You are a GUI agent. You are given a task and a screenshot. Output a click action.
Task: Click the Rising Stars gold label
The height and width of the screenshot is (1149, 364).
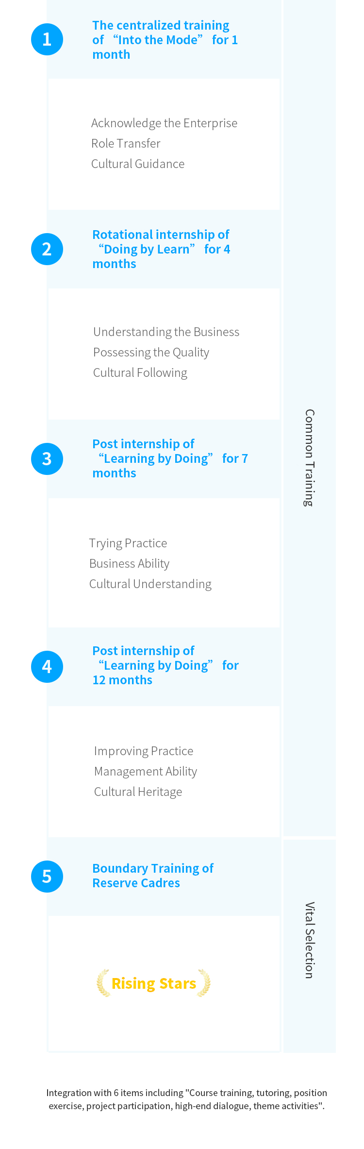click(154, 983)
